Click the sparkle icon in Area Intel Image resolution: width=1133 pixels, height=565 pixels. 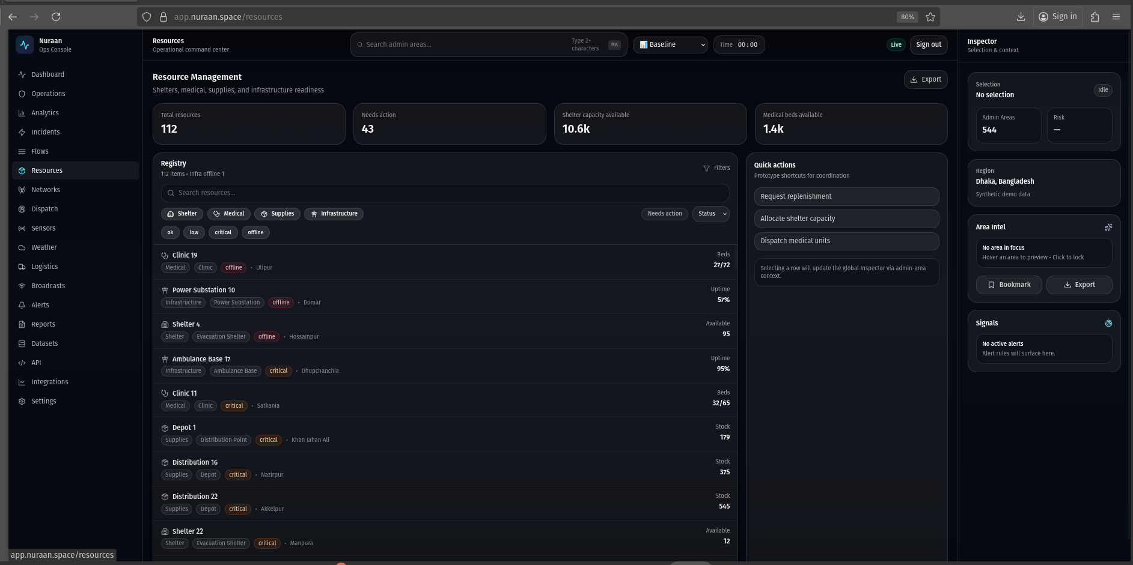coord(1108,227)
